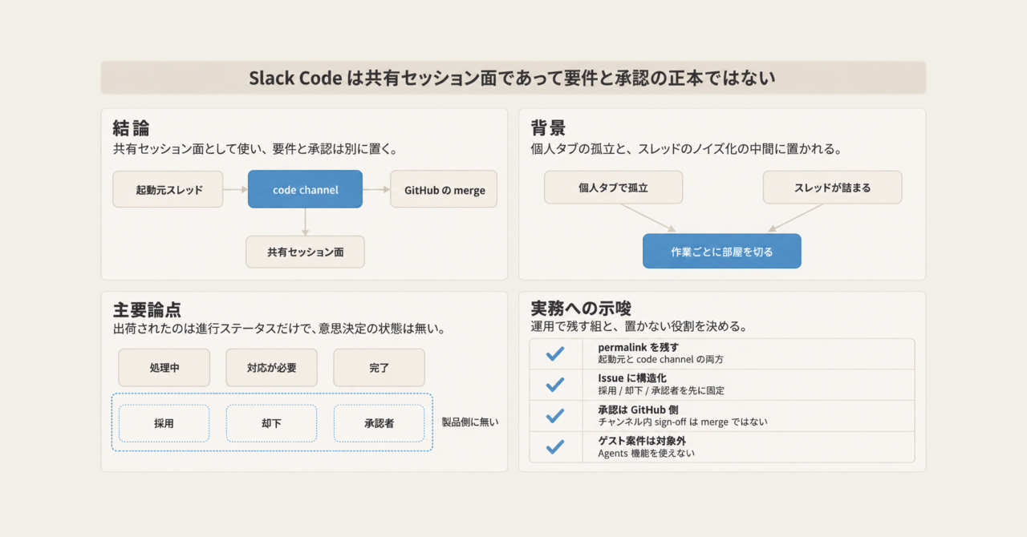Select the blue 作業ごとに部屋を切る box
This screenshot has width=1027, height=537.
(722, 251)
